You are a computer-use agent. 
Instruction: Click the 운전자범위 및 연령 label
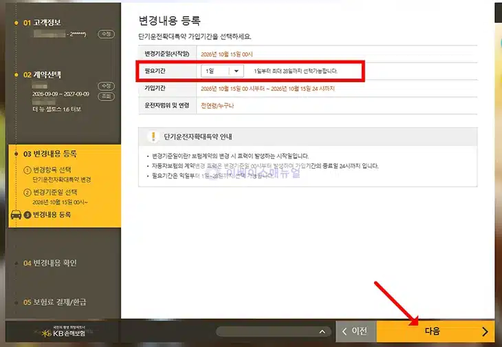coord(167,105)
